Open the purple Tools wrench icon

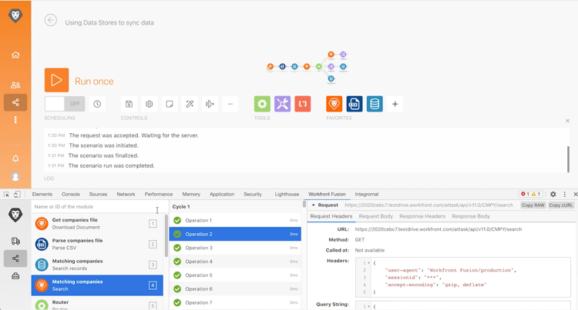[282, 104]
